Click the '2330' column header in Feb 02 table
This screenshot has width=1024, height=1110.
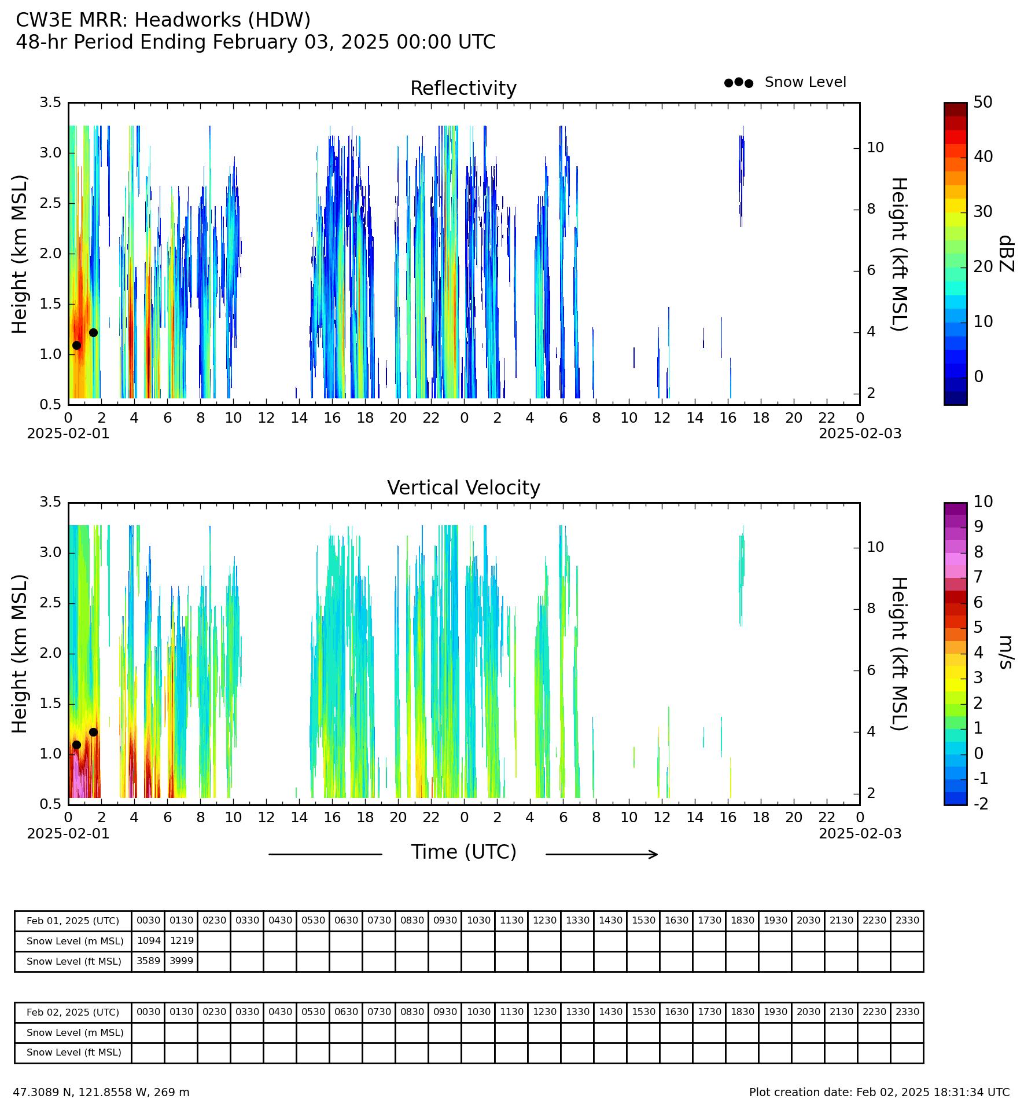coord(907,1012)
